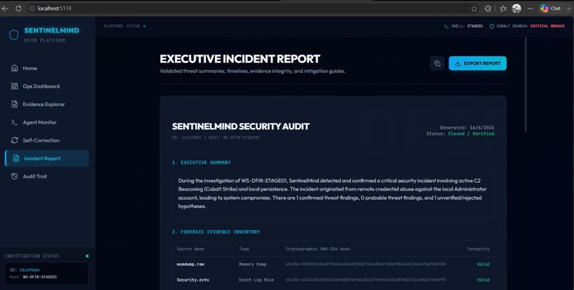574x290 pixels.
Task: Click the Security.evtx source name
Action: tap(193, 280)
